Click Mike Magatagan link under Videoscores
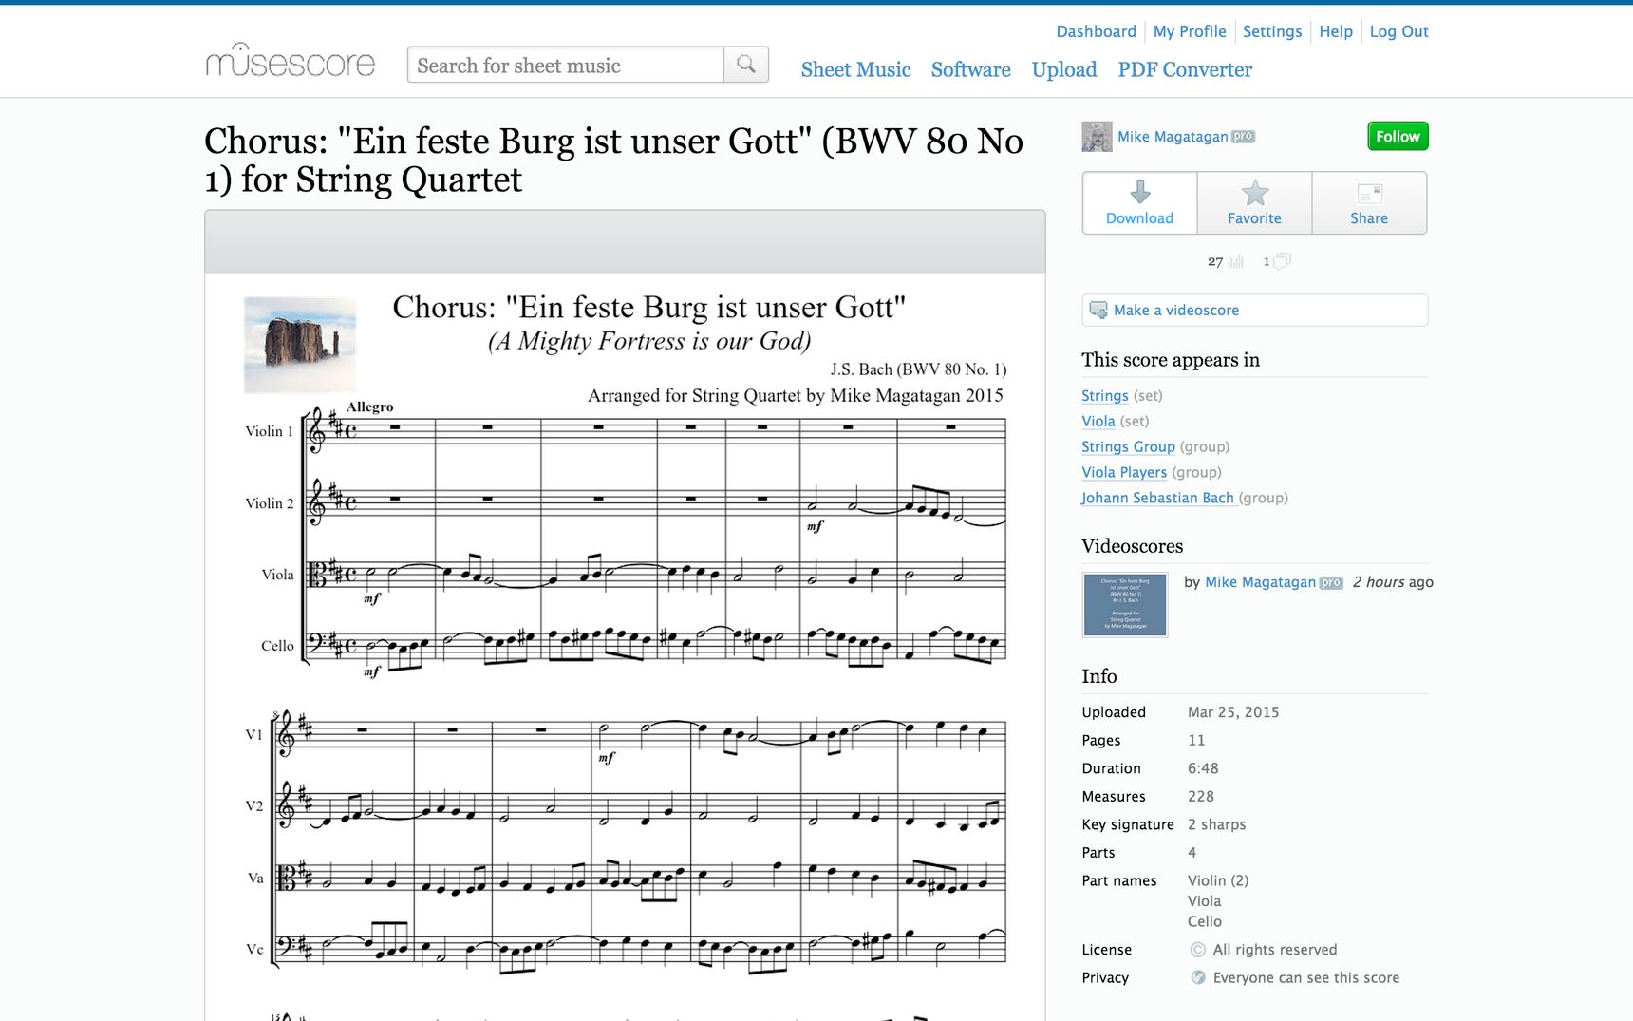1633x1021 pixels. click(x=1260, y=582)
